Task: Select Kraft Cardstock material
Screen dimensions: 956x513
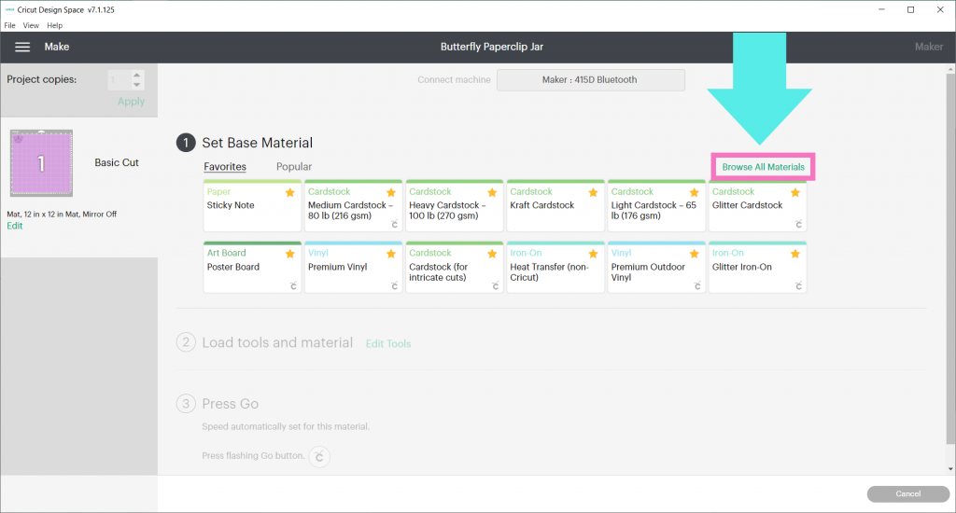Action: pyautogui.click(x=555, y=206)
